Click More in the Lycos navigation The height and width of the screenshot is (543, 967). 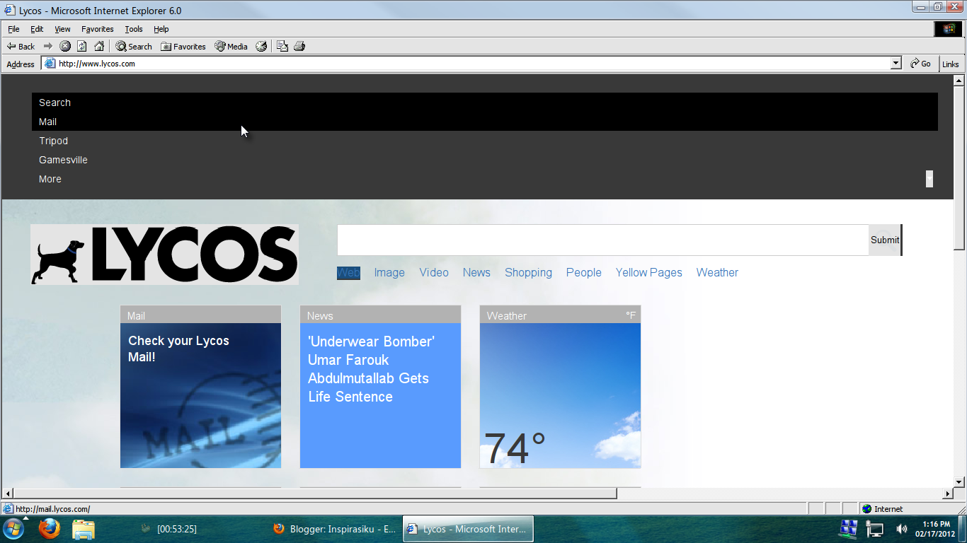(x=50, y=179)
